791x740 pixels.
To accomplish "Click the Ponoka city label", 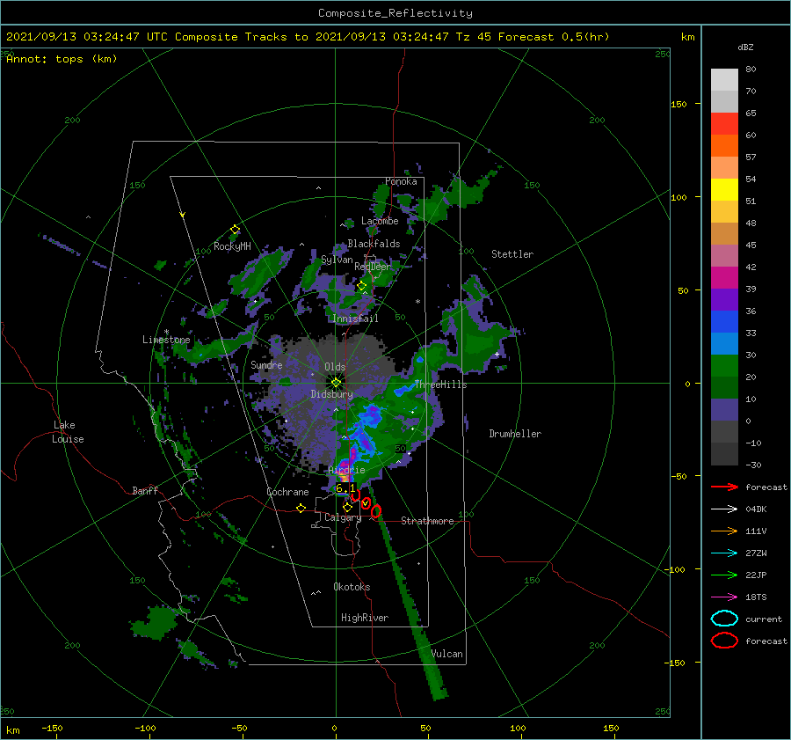I will pos(401,181).
